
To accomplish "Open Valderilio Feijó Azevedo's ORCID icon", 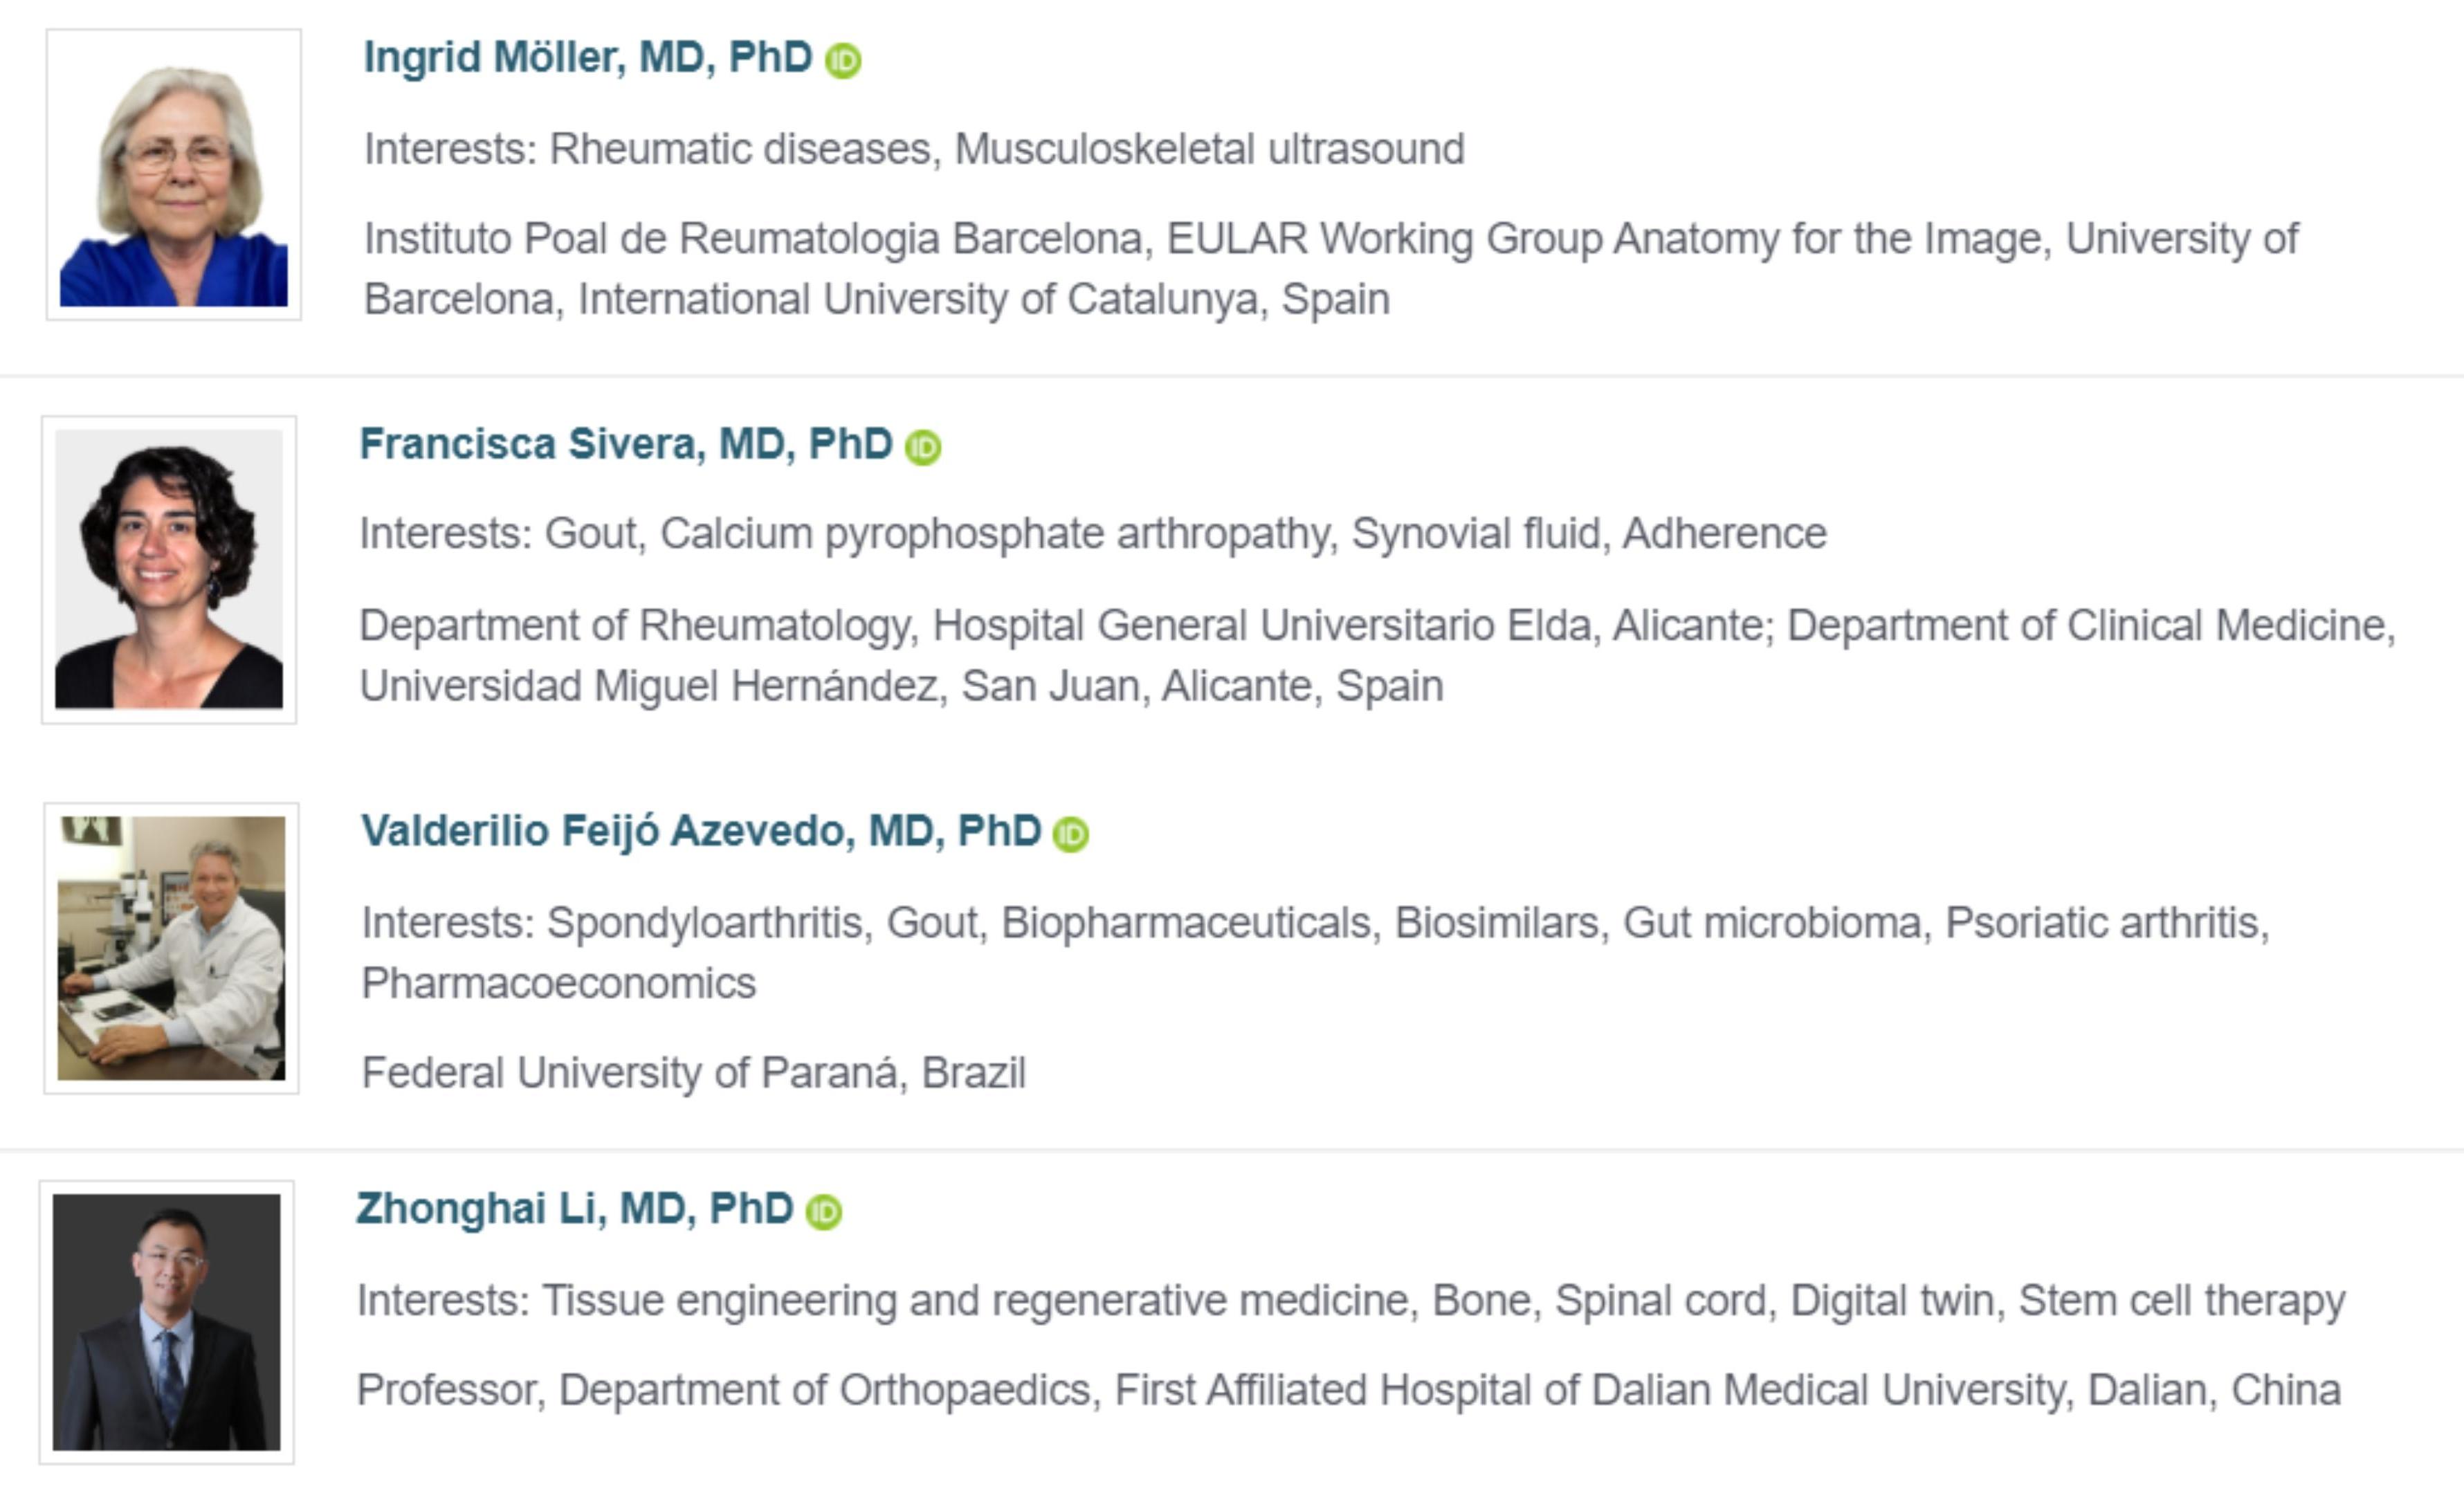I will coord(1071,834).
